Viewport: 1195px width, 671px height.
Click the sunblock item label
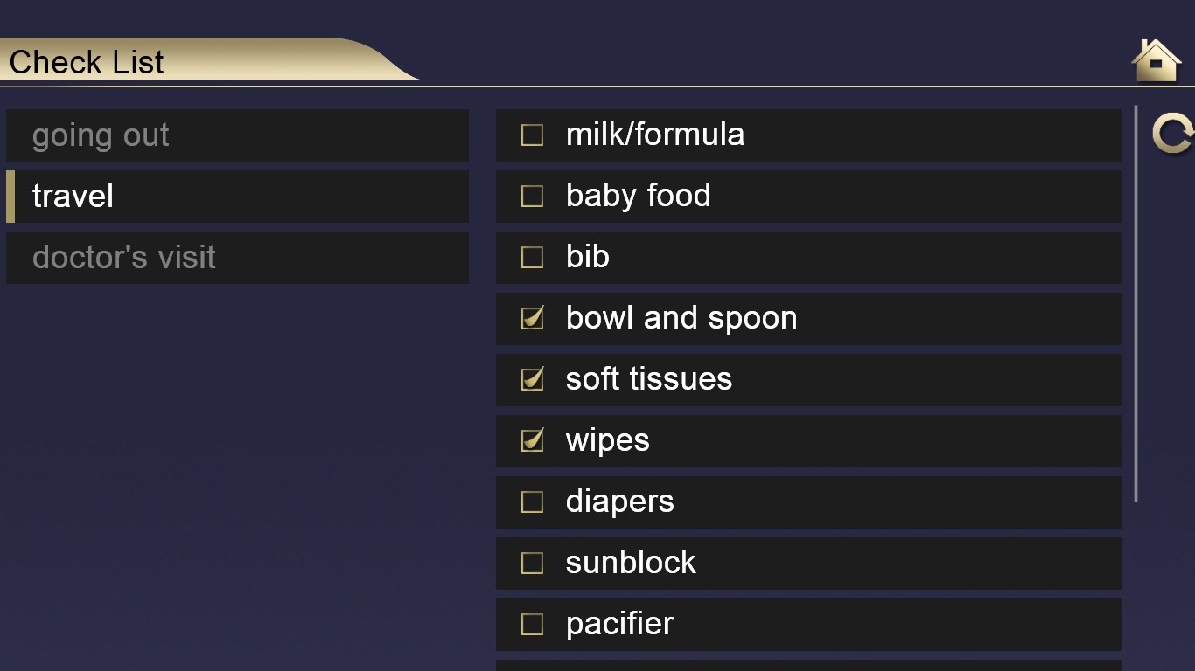pos(631,563)
